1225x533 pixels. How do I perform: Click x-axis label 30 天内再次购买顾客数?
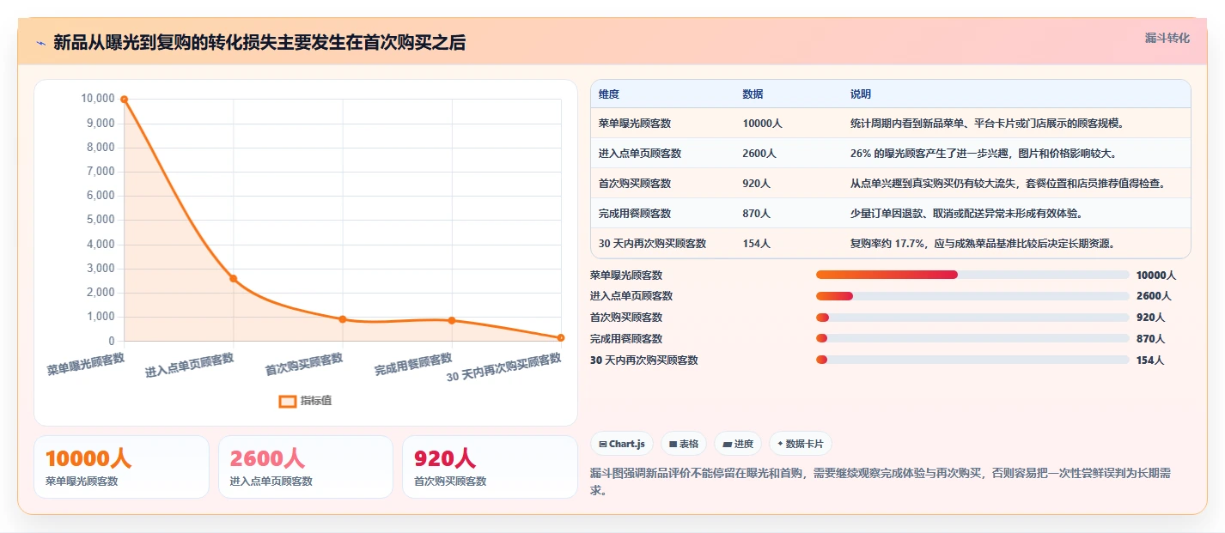504,367
